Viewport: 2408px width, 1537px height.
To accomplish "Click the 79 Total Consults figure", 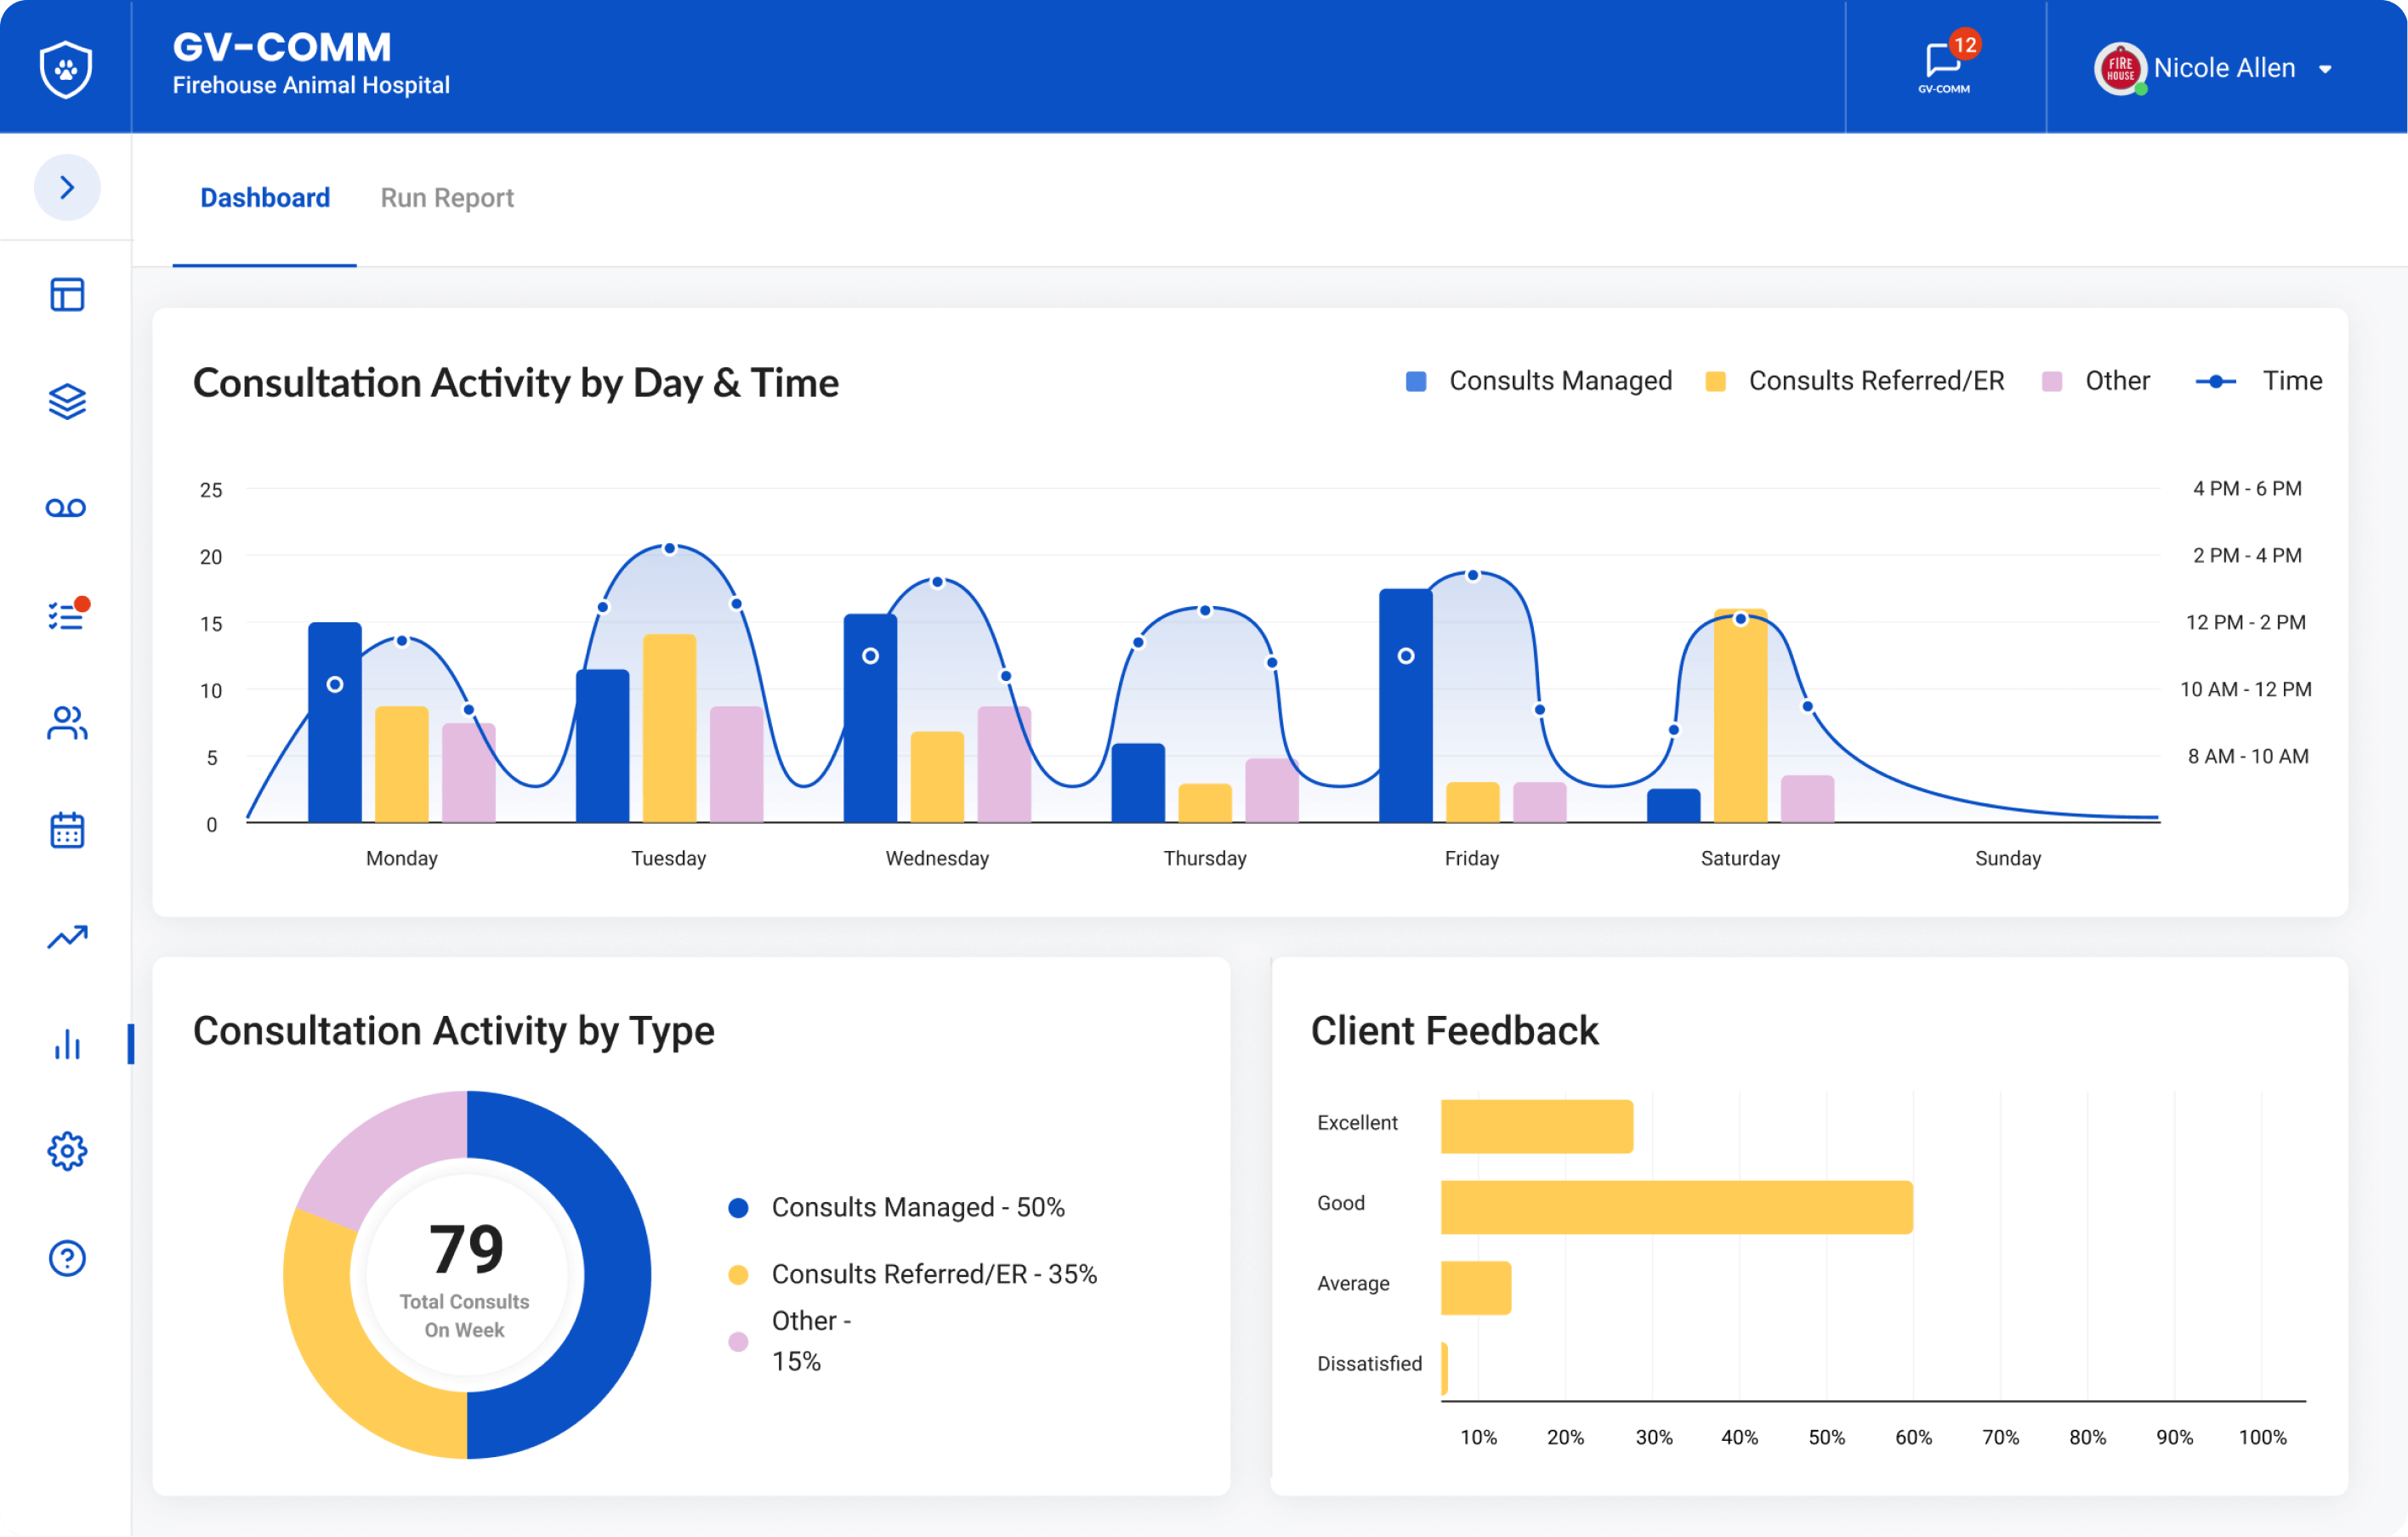I will [466, 1250].
